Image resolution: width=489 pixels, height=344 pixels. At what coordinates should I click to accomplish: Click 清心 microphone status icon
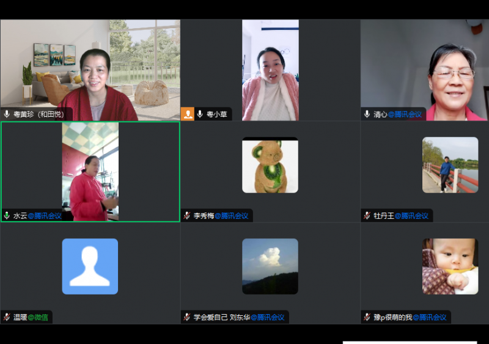[x=367, y=114]
